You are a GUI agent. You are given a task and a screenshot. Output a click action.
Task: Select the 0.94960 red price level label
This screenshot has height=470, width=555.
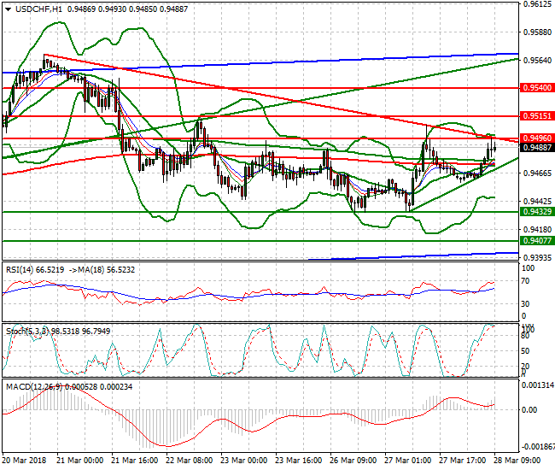coord(537,138)
